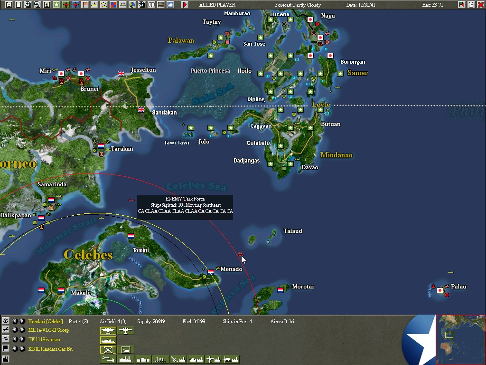Open the globe toolbar icon
The height and width of the screenshot is (365, 486).
[132, 5]
